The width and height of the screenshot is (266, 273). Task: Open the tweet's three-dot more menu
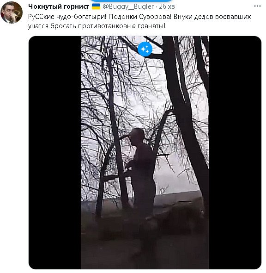tap(257, 6)
